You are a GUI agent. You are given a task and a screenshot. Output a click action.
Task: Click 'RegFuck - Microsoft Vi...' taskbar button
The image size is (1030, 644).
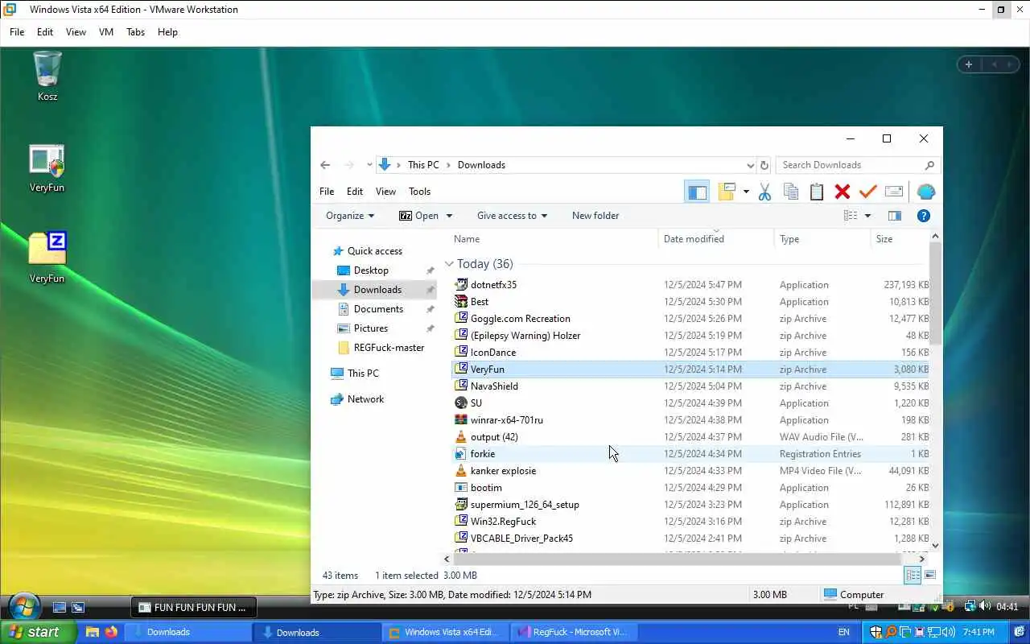(x=574, y=632)
